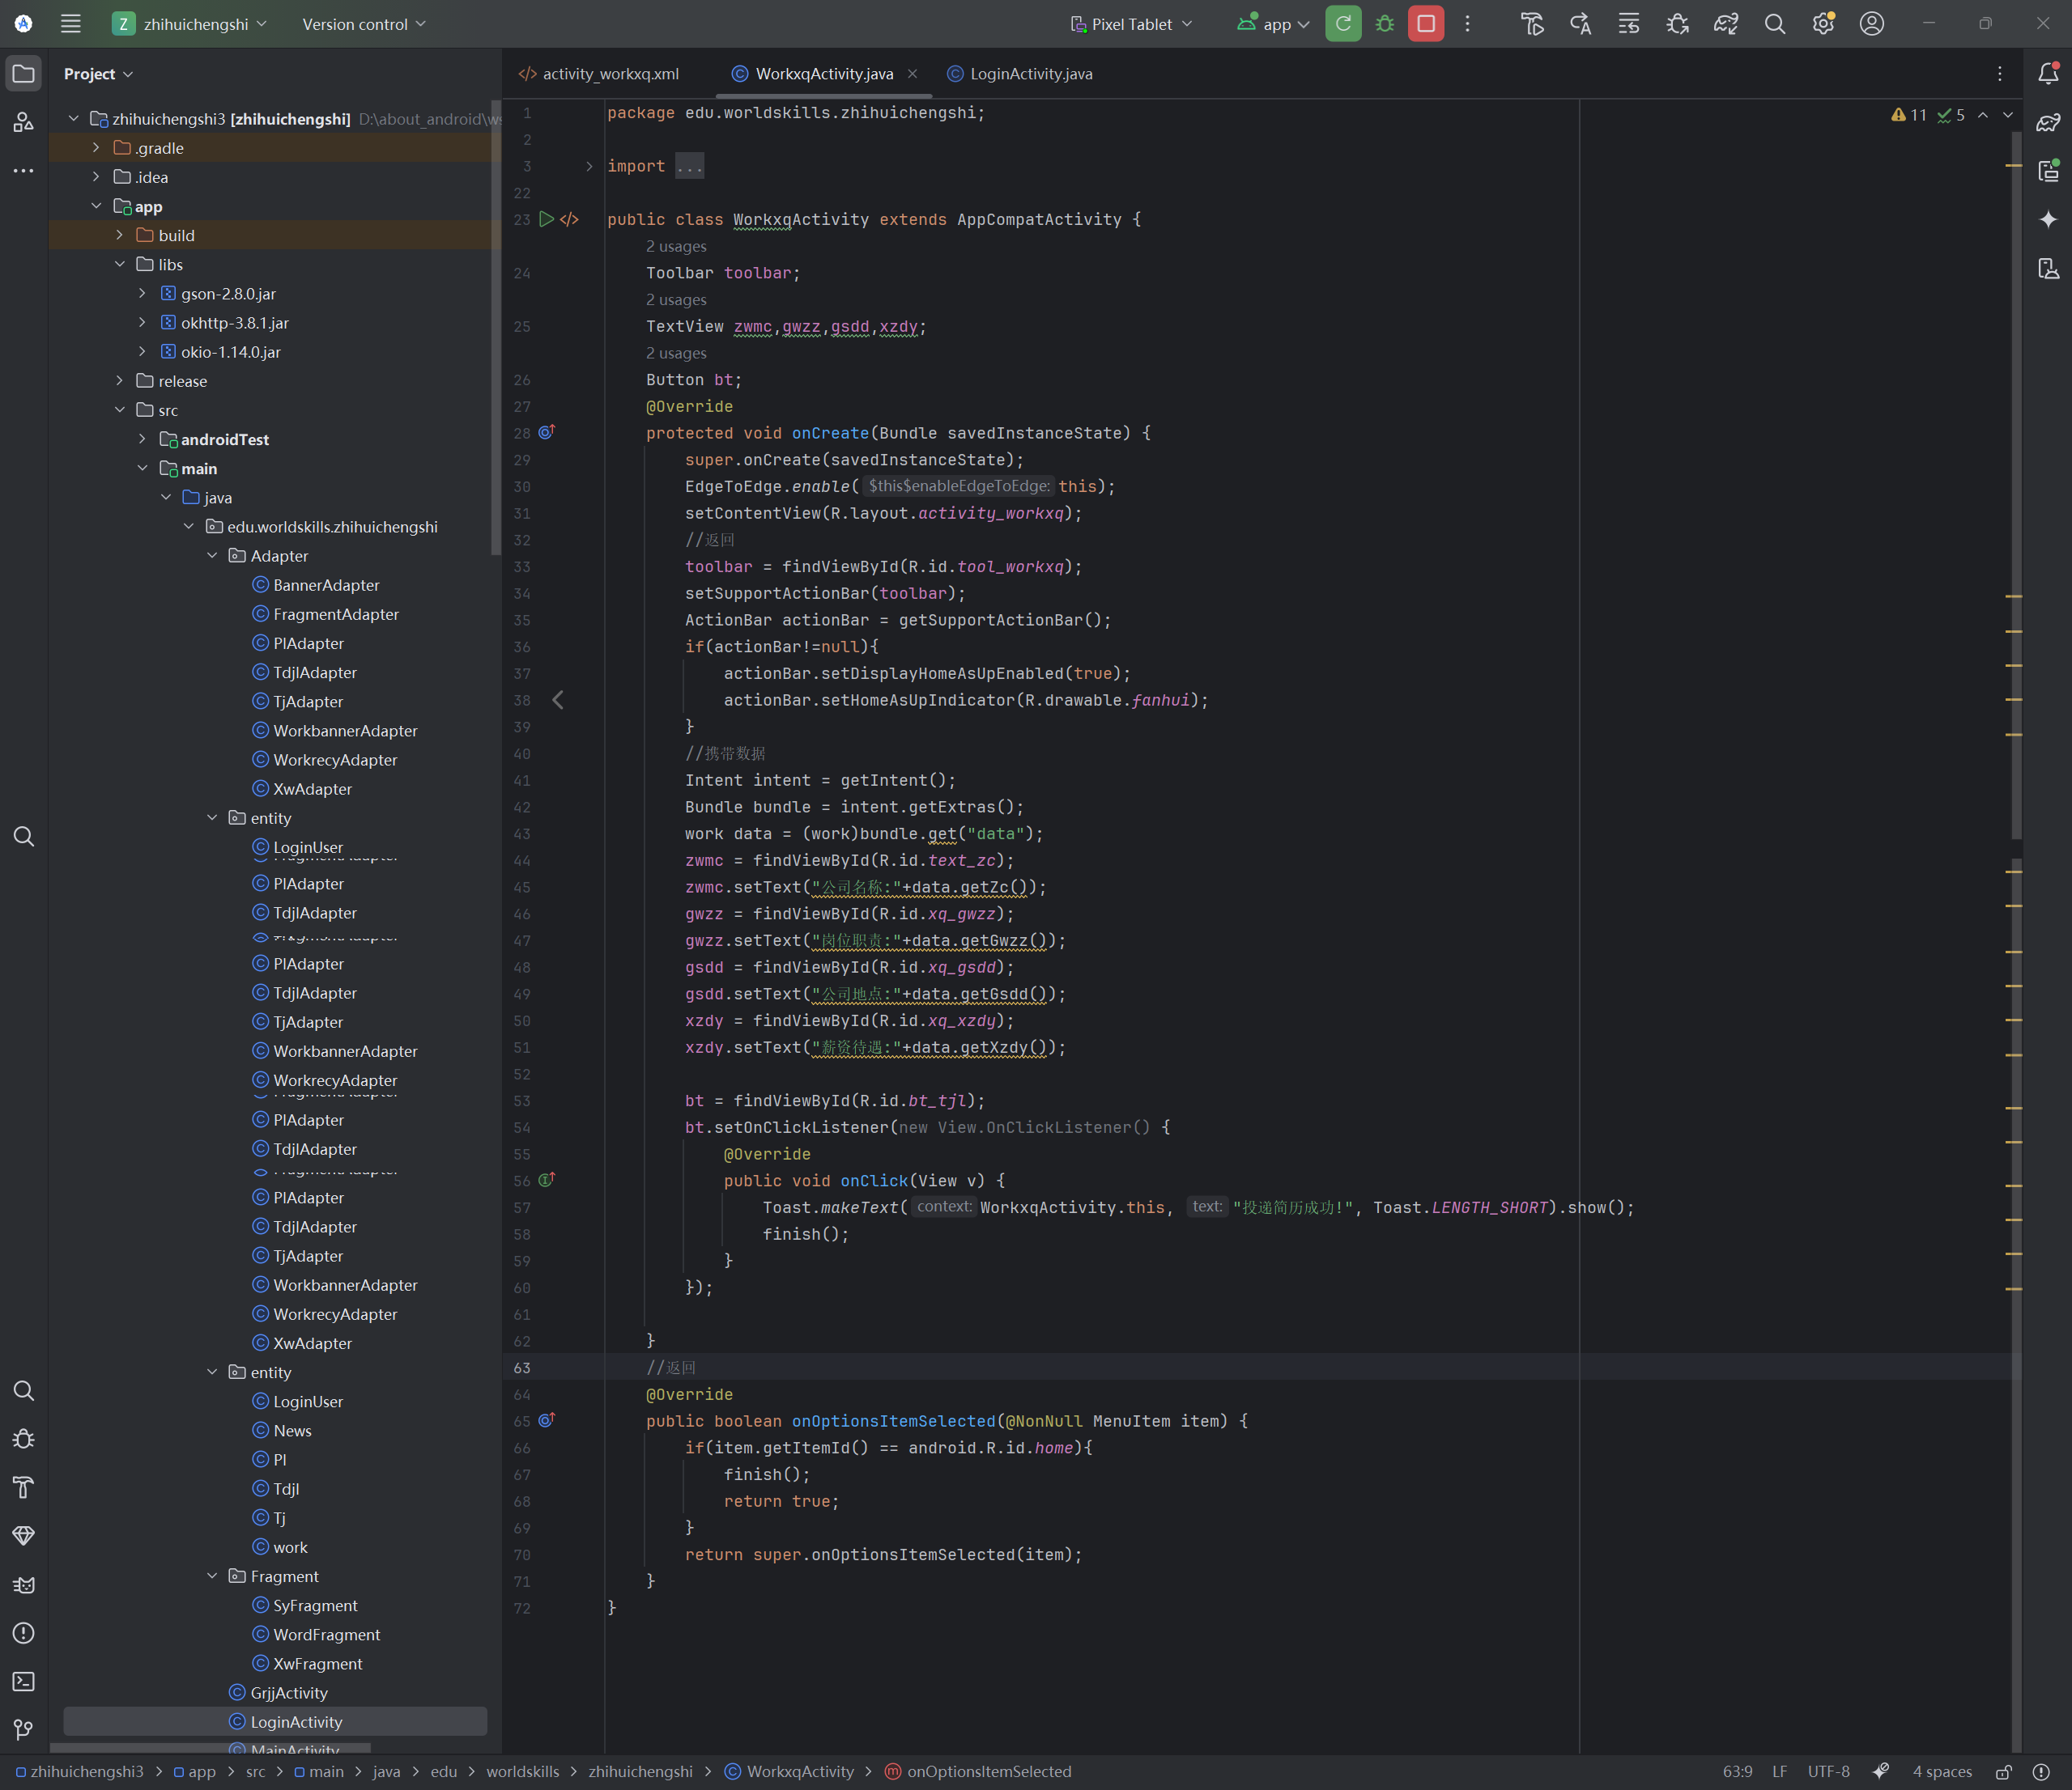Screen dimensions: 2072x1790
Task: Click the Run class gutter icon
Action: (x=546, y=218)
